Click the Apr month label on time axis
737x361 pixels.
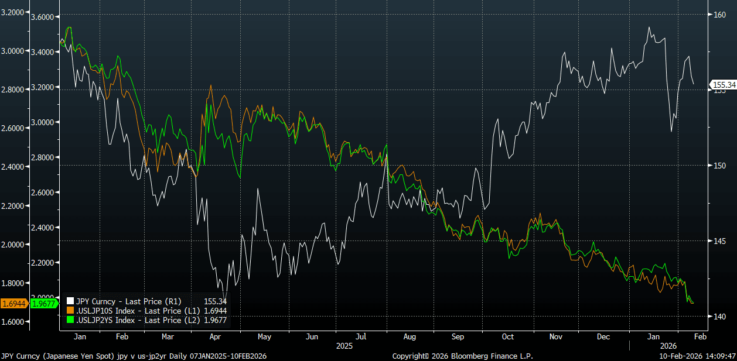tap(214, 337)
